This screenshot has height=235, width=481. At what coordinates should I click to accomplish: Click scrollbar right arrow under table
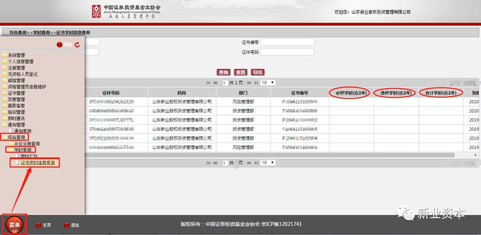coord(476,155)
